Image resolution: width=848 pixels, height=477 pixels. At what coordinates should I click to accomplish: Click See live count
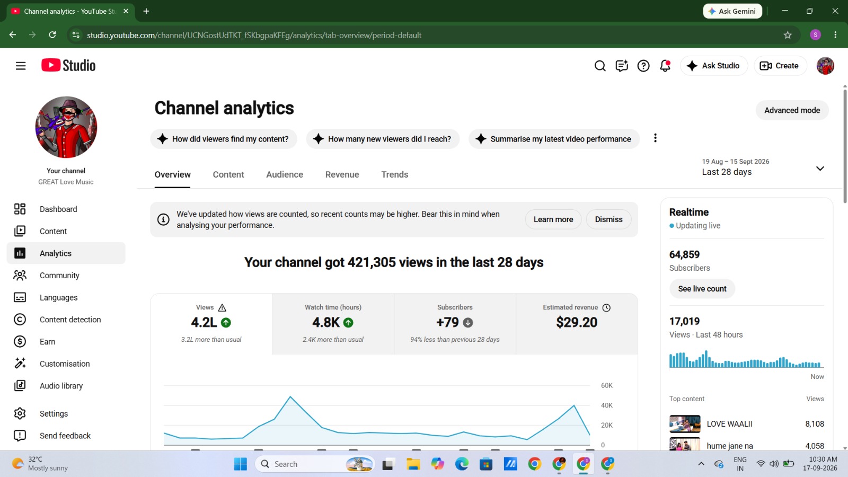[702, 289]
